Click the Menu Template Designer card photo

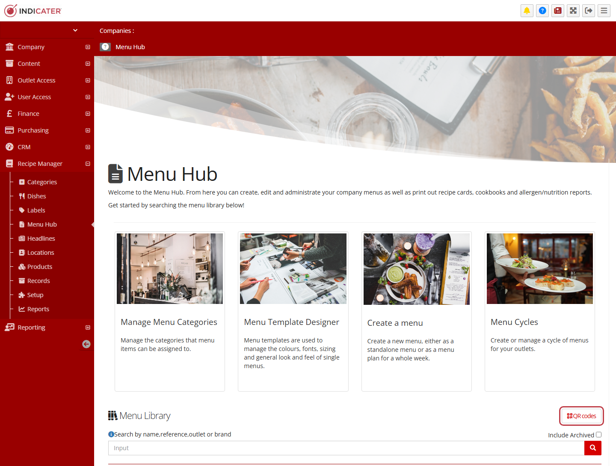[293, 268]
